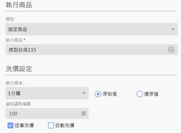This screenshot has width=181, height=133.
Task: Enable the 自動洗價 checkbox
Action: 51,126
